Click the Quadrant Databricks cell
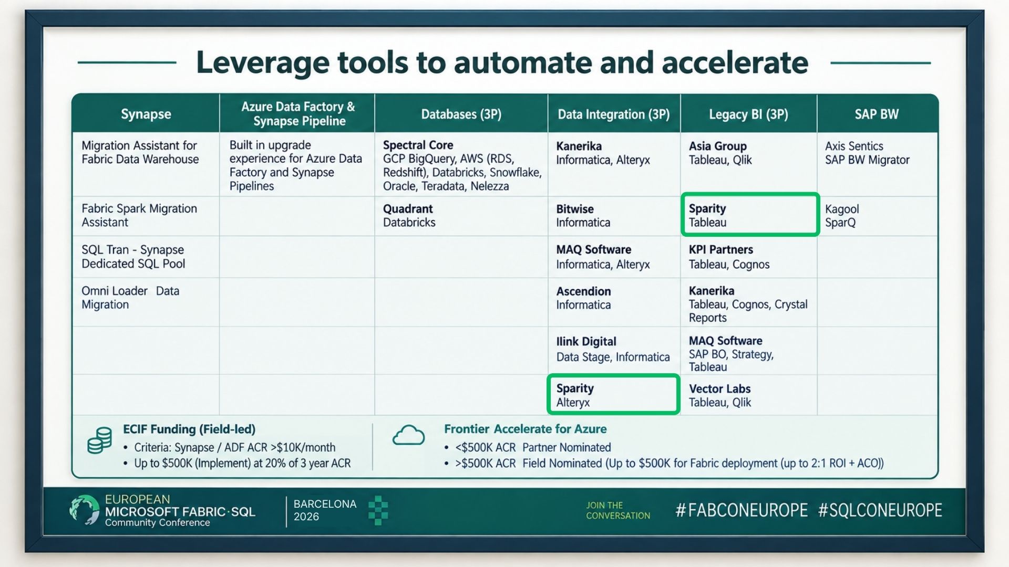1009x567 pixels. 461,216
